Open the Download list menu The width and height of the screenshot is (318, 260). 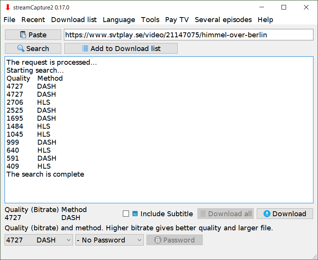tap(74, 20)
